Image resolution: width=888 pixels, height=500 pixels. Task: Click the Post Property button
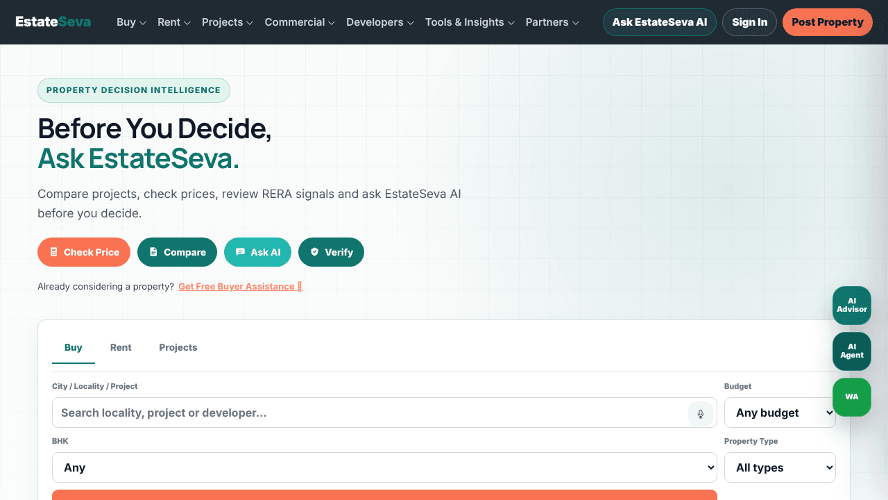[828, 22]
